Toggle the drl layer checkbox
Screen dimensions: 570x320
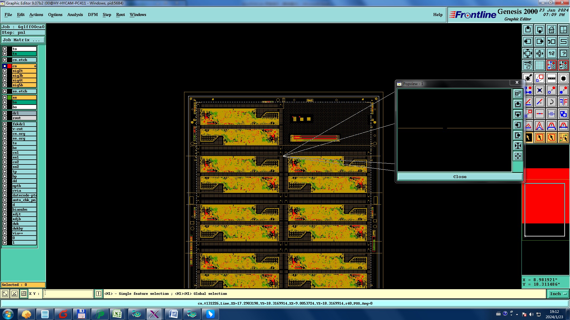coord(5,113)
